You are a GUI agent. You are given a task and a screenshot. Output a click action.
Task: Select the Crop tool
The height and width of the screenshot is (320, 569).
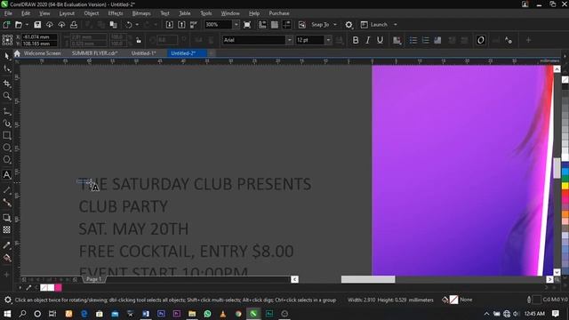pos(6,83)
